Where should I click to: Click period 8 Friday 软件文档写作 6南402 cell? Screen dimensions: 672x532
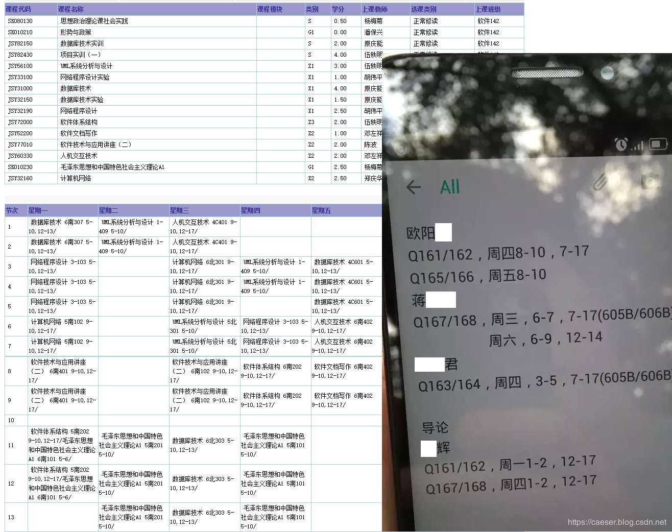point(346,371)
